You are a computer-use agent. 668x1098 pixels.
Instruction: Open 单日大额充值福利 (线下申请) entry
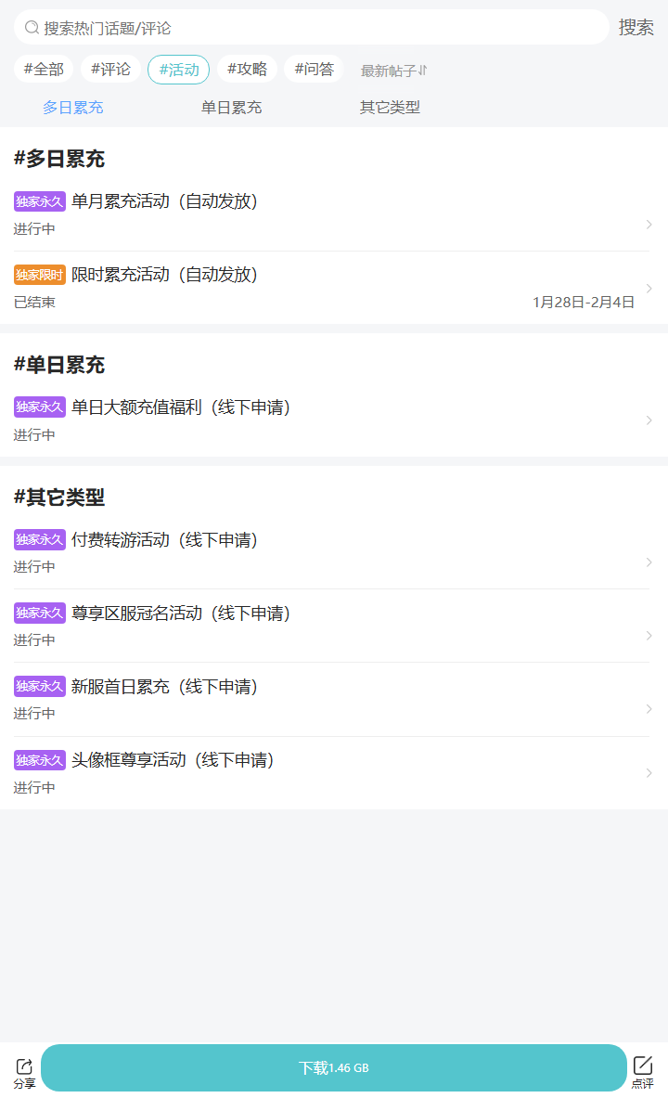pyautogui.click(x=334, y=420)
